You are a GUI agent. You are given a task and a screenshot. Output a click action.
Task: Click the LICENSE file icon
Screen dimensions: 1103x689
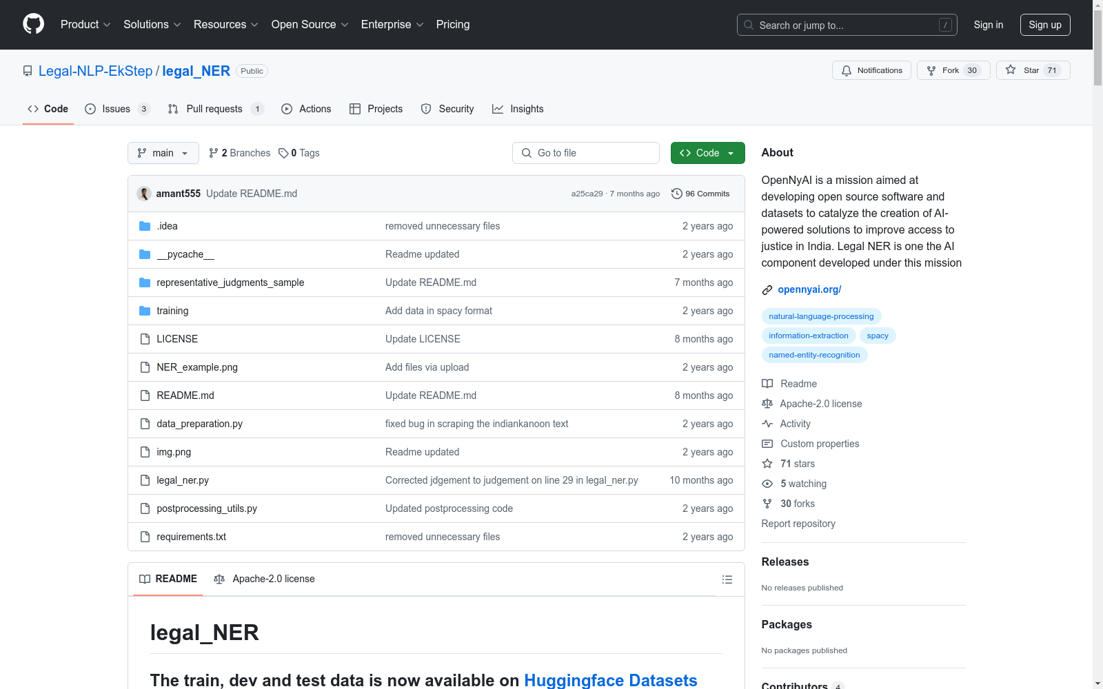[x=145, y=339]
